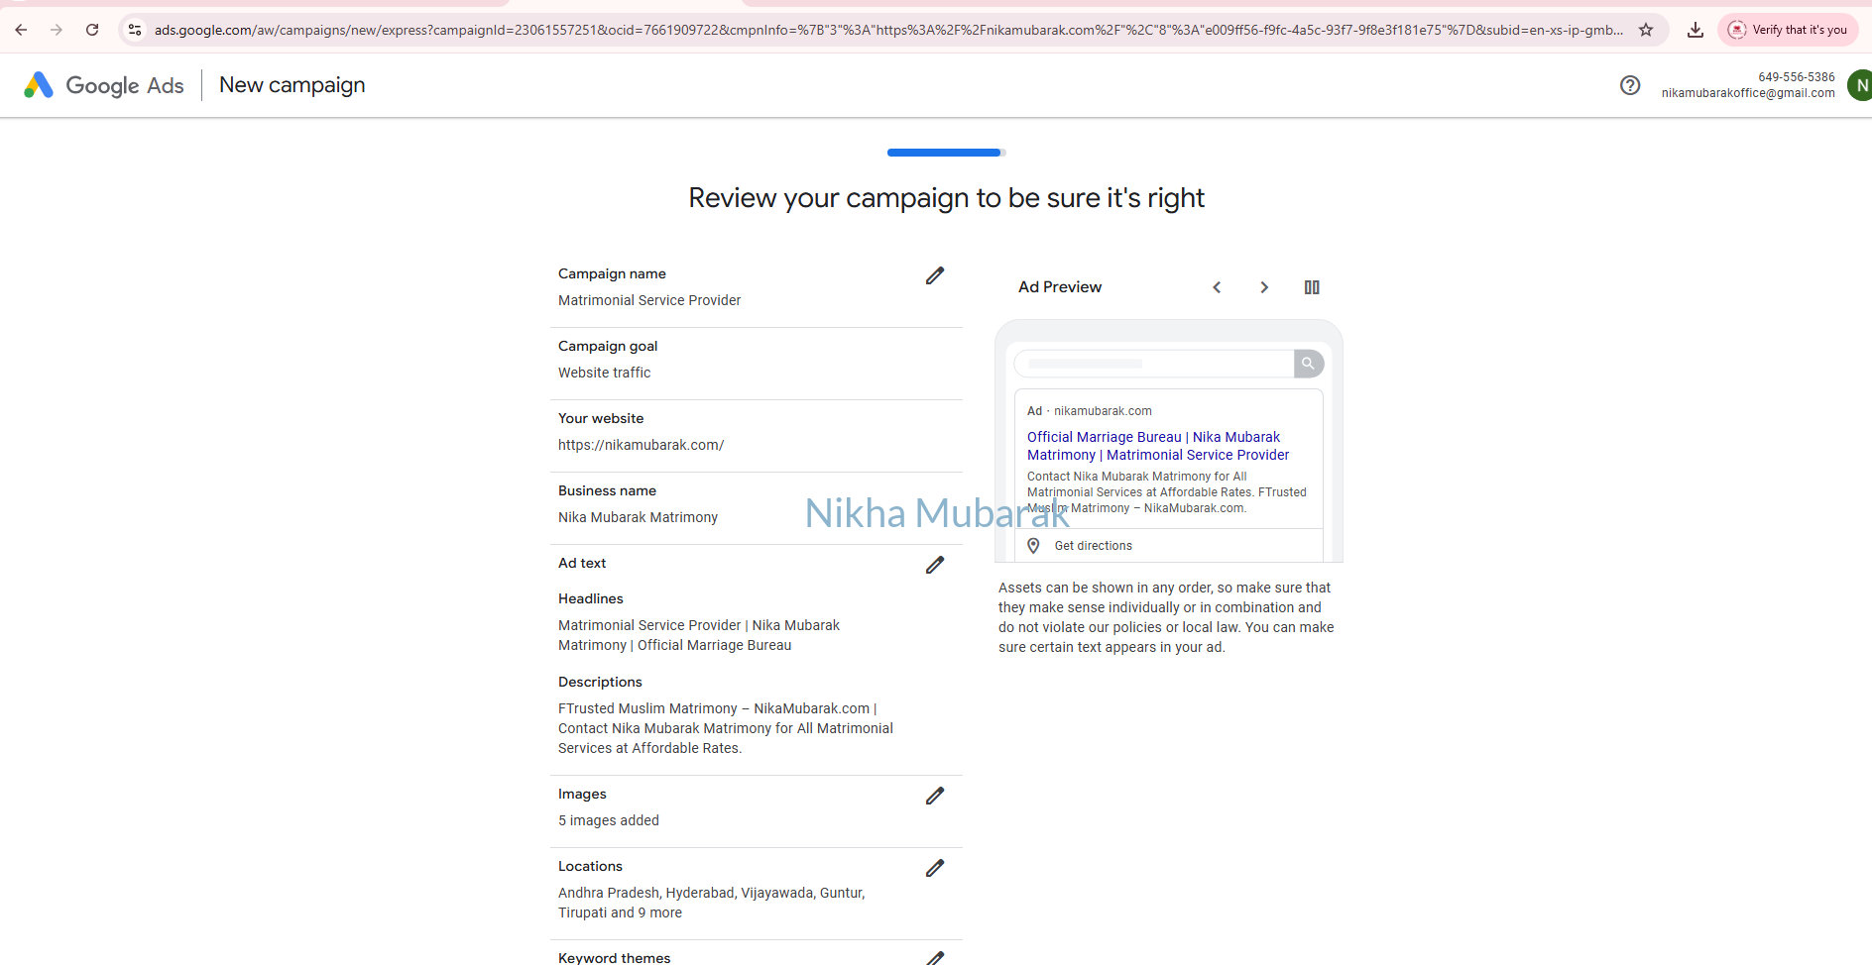Open account avatar menu
Image resolution: width=1872 pixels, height=965 pixels.
point(1860,85)
